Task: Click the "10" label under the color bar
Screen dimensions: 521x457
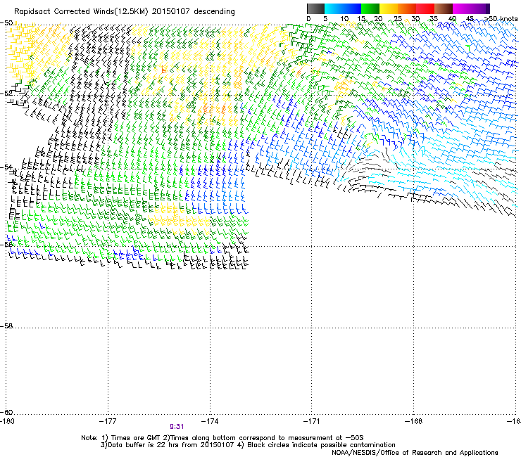Action: [344, 18]
